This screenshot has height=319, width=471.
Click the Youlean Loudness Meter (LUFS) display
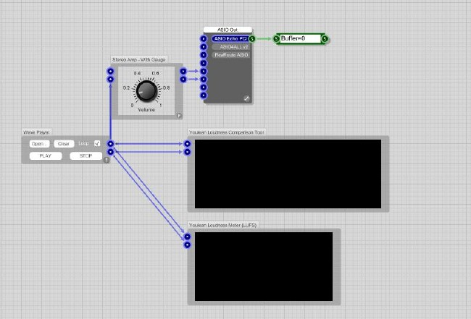click(263, 266)
